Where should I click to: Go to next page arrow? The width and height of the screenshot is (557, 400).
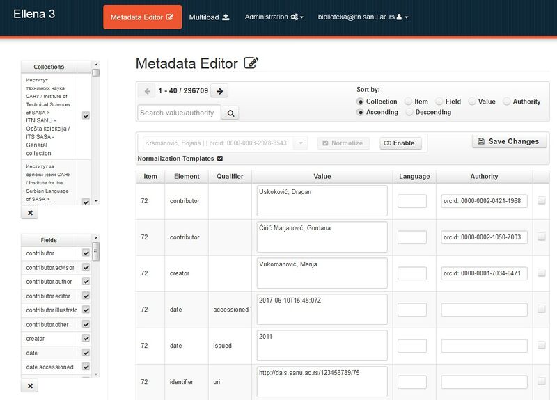(x=219, y=91)
